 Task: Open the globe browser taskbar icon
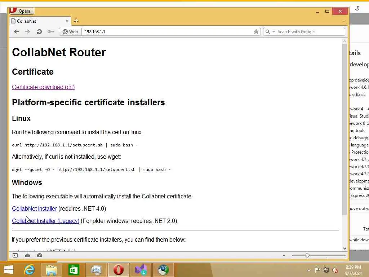(x=163, y=270)
